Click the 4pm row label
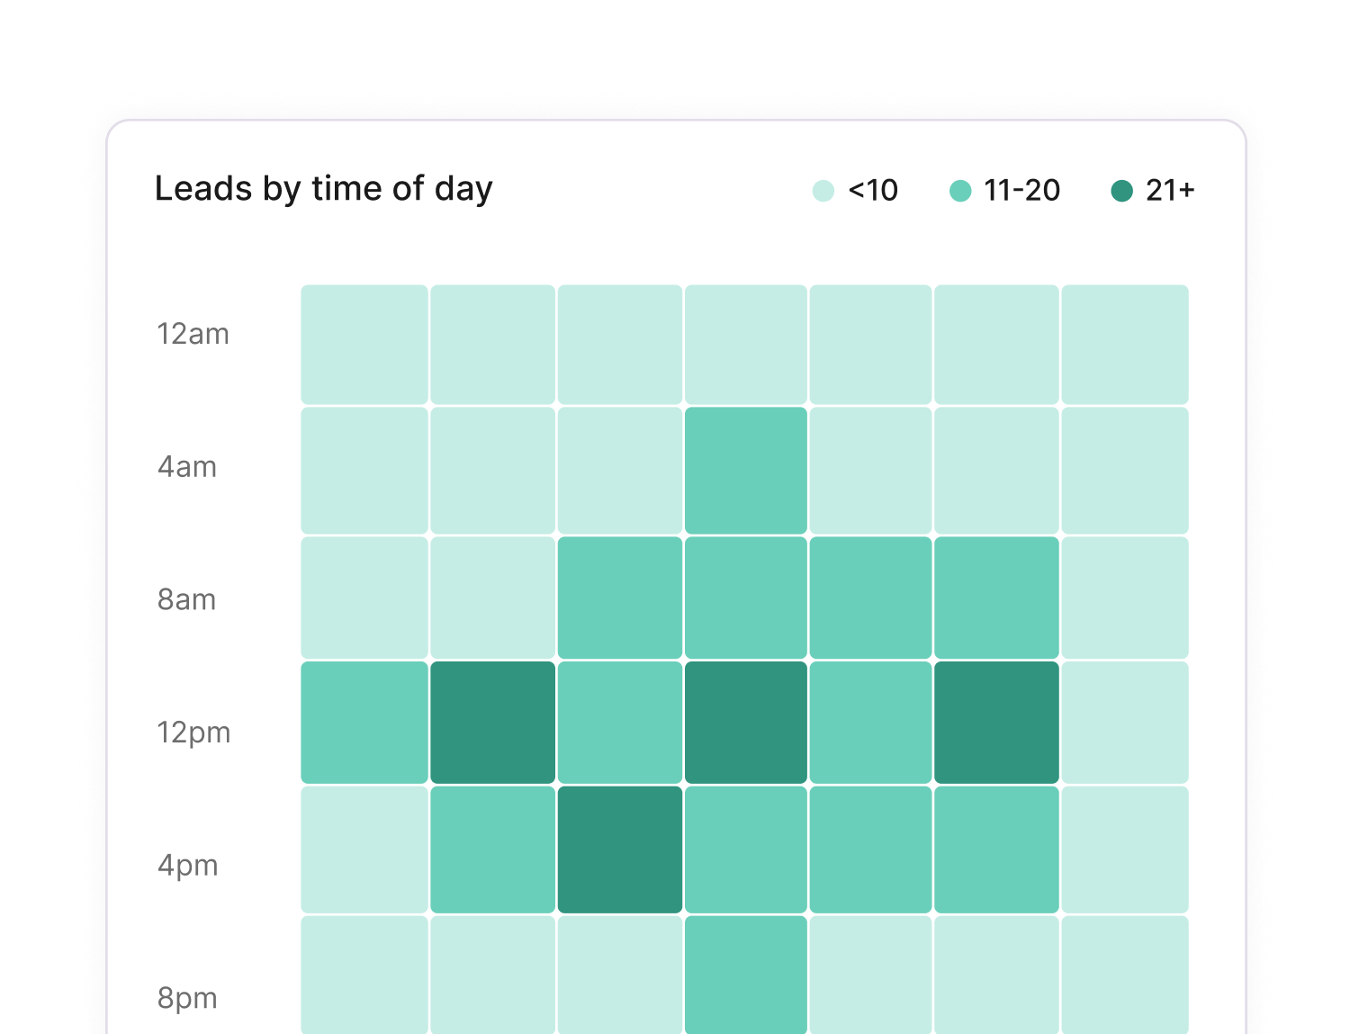Viewport: 1350px width, 1034px height. [187, 866]
